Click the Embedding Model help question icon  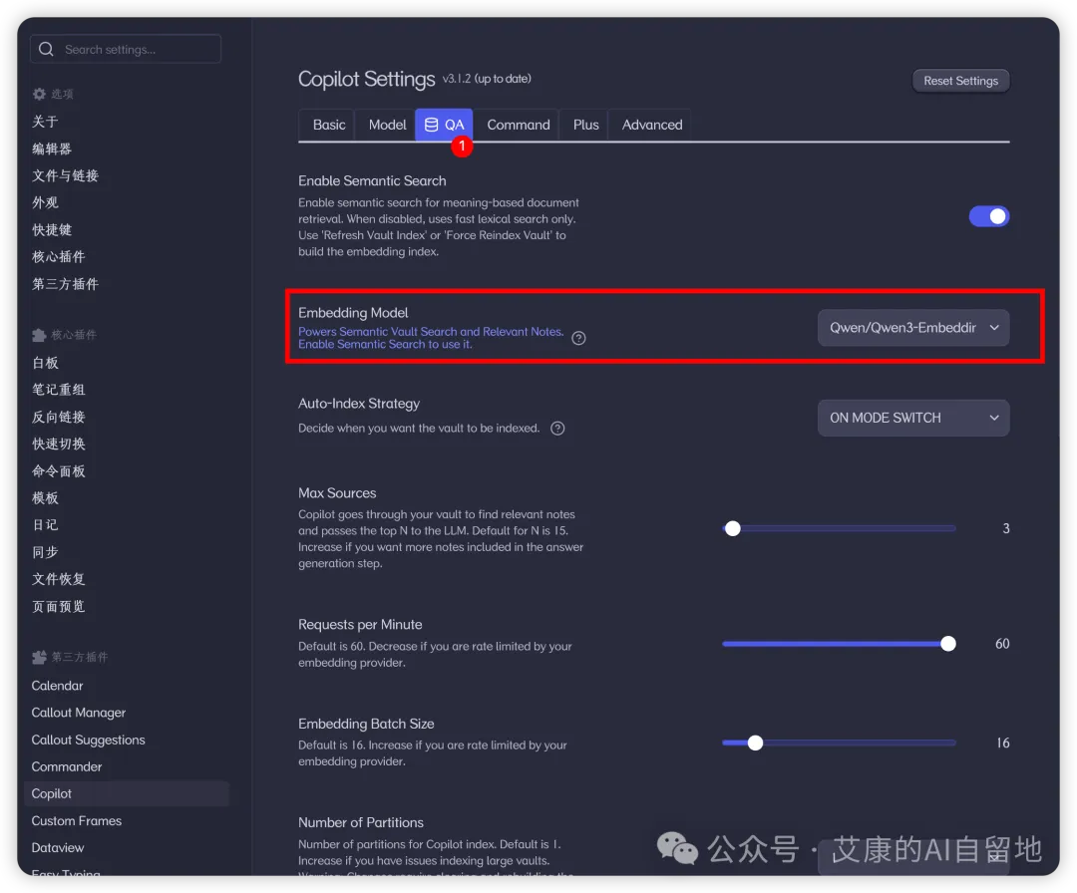pos(579,338)
